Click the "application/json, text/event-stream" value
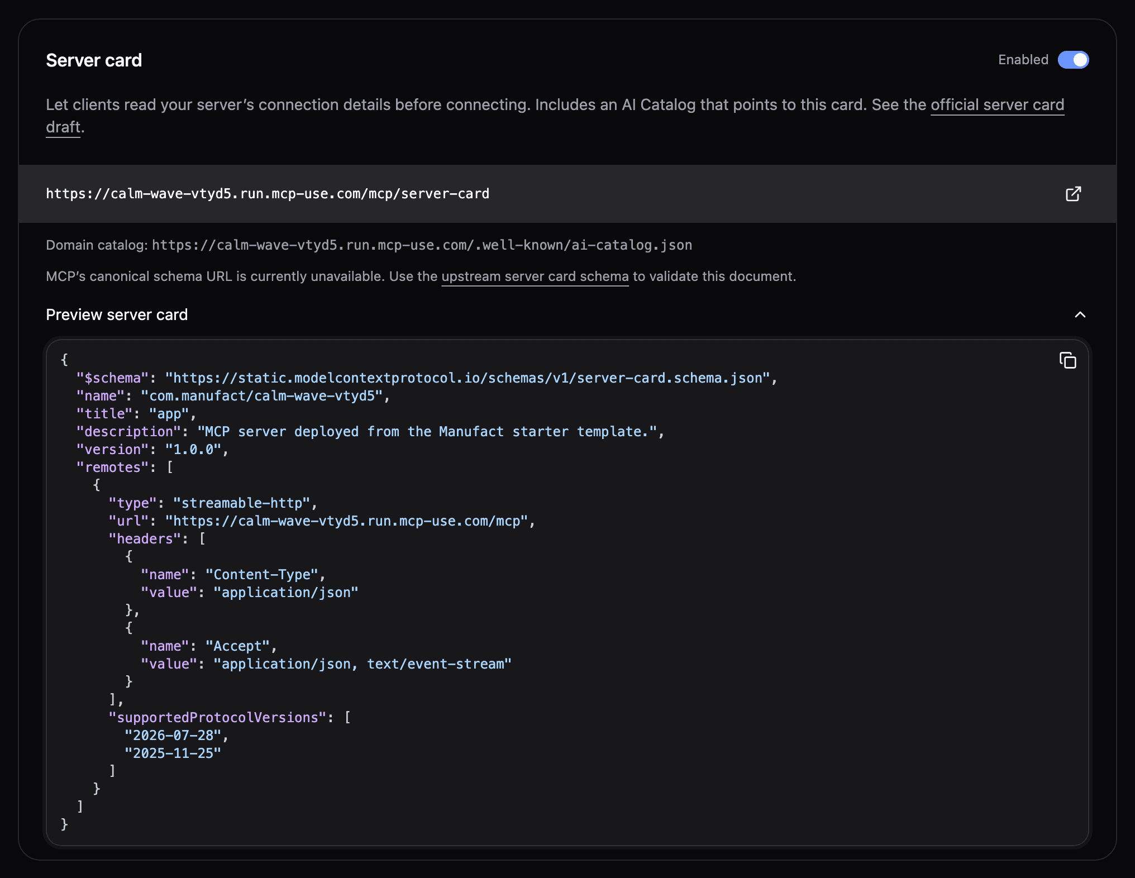The image size is (1135, 878). (363, 664)
